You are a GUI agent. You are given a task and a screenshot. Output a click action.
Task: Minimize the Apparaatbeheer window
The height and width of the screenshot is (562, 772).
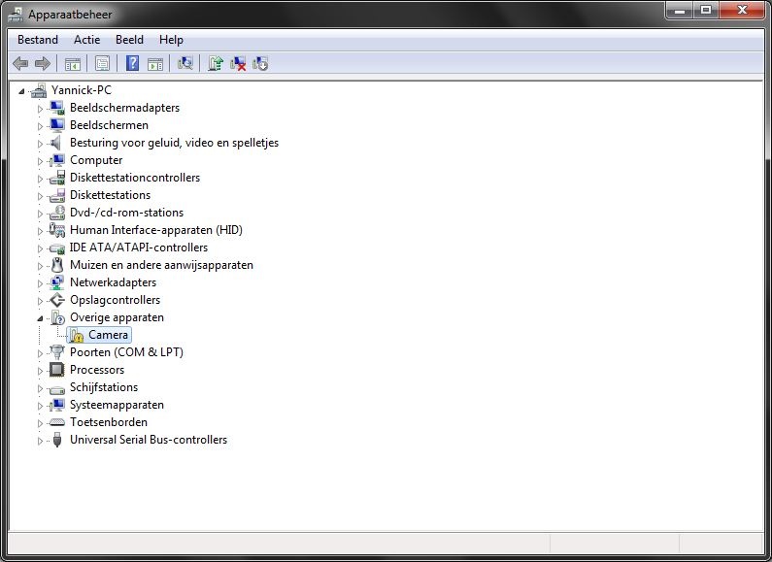point(680,10)
